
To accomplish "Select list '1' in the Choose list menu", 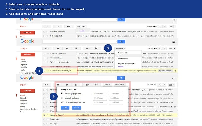I will [128, 55].
